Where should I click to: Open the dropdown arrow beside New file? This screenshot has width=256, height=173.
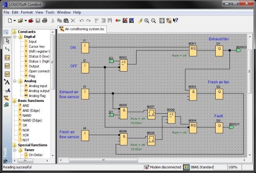15,21
